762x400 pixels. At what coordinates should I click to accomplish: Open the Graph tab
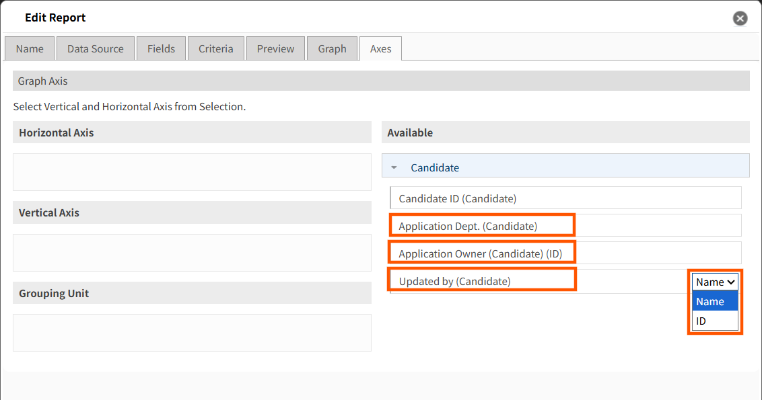pyautogui.click(x=332, y=48)
